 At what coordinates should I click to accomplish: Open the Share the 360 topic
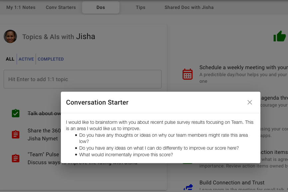(x=44, y=135)
